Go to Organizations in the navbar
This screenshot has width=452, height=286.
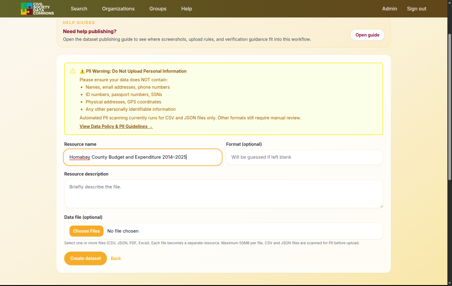[118, 9]
